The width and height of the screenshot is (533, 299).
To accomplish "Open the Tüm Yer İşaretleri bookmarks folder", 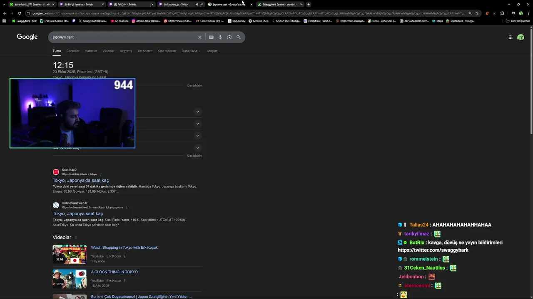I will click(518, 21).
